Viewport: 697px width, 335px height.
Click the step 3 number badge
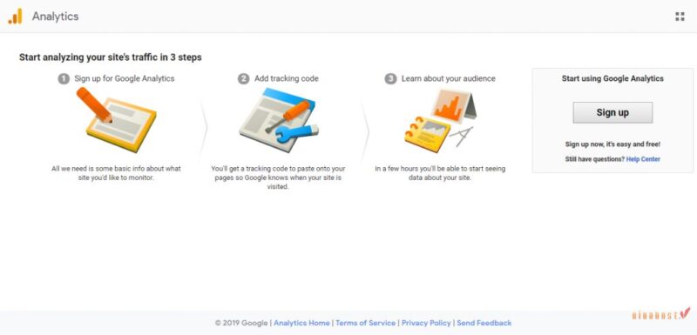coord(390,79)
